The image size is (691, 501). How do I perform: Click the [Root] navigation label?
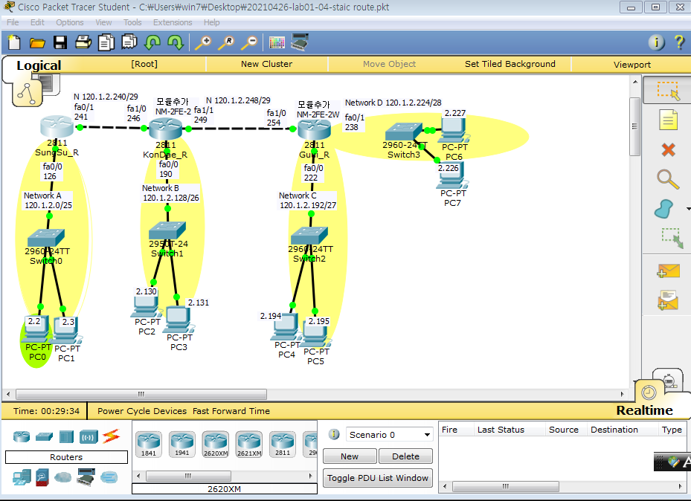tap(144, 64)
